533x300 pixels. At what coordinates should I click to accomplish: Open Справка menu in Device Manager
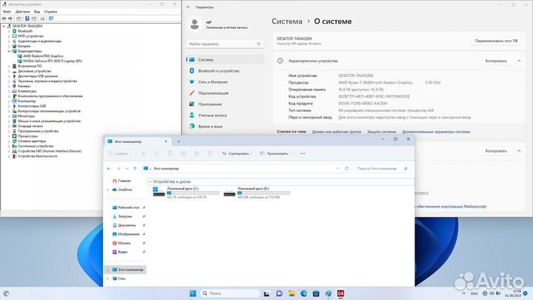pyautogui.click(x=50, y=12)
